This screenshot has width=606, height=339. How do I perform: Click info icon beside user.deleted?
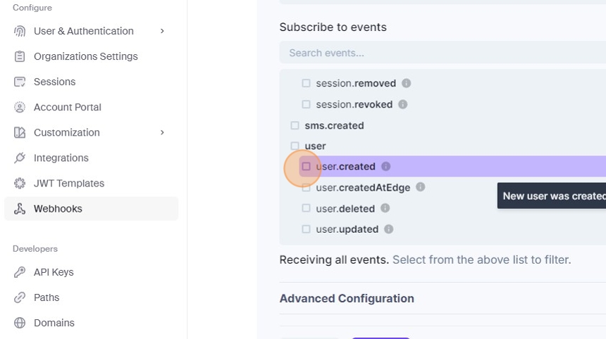tap(385, 208)
